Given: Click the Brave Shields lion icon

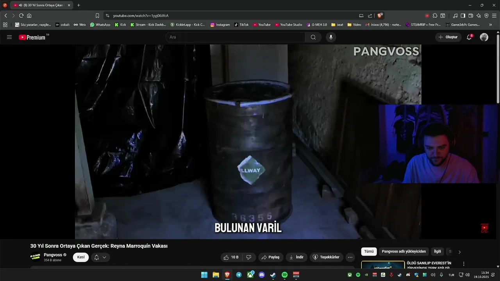Looking at the screenshot, I should [380, 16].
